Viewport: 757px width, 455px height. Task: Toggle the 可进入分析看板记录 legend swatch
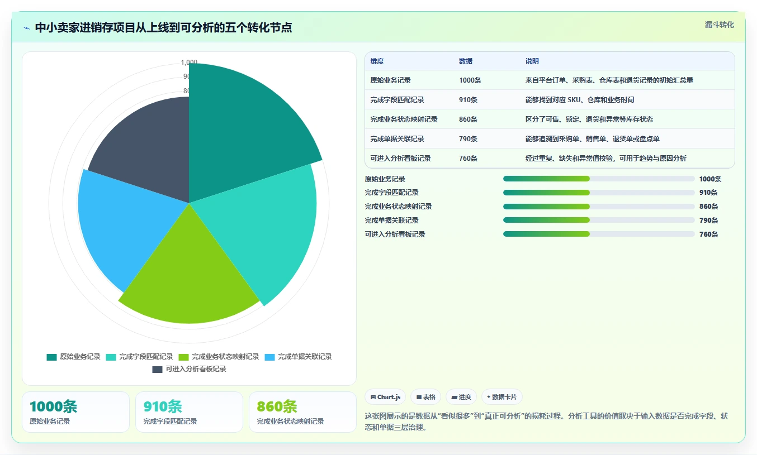157,369
